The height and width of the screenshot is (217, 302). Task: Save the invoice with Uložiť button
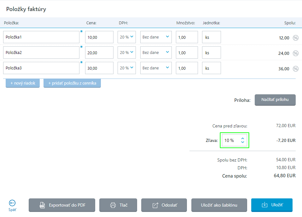[272, 205]
